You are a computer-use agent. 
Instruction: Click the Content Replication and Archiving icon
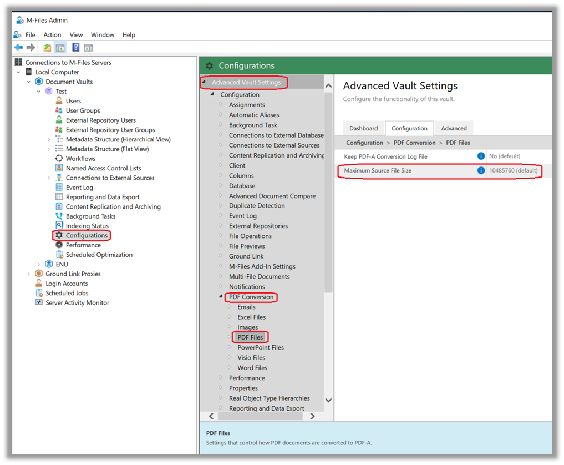pos(59,206)
